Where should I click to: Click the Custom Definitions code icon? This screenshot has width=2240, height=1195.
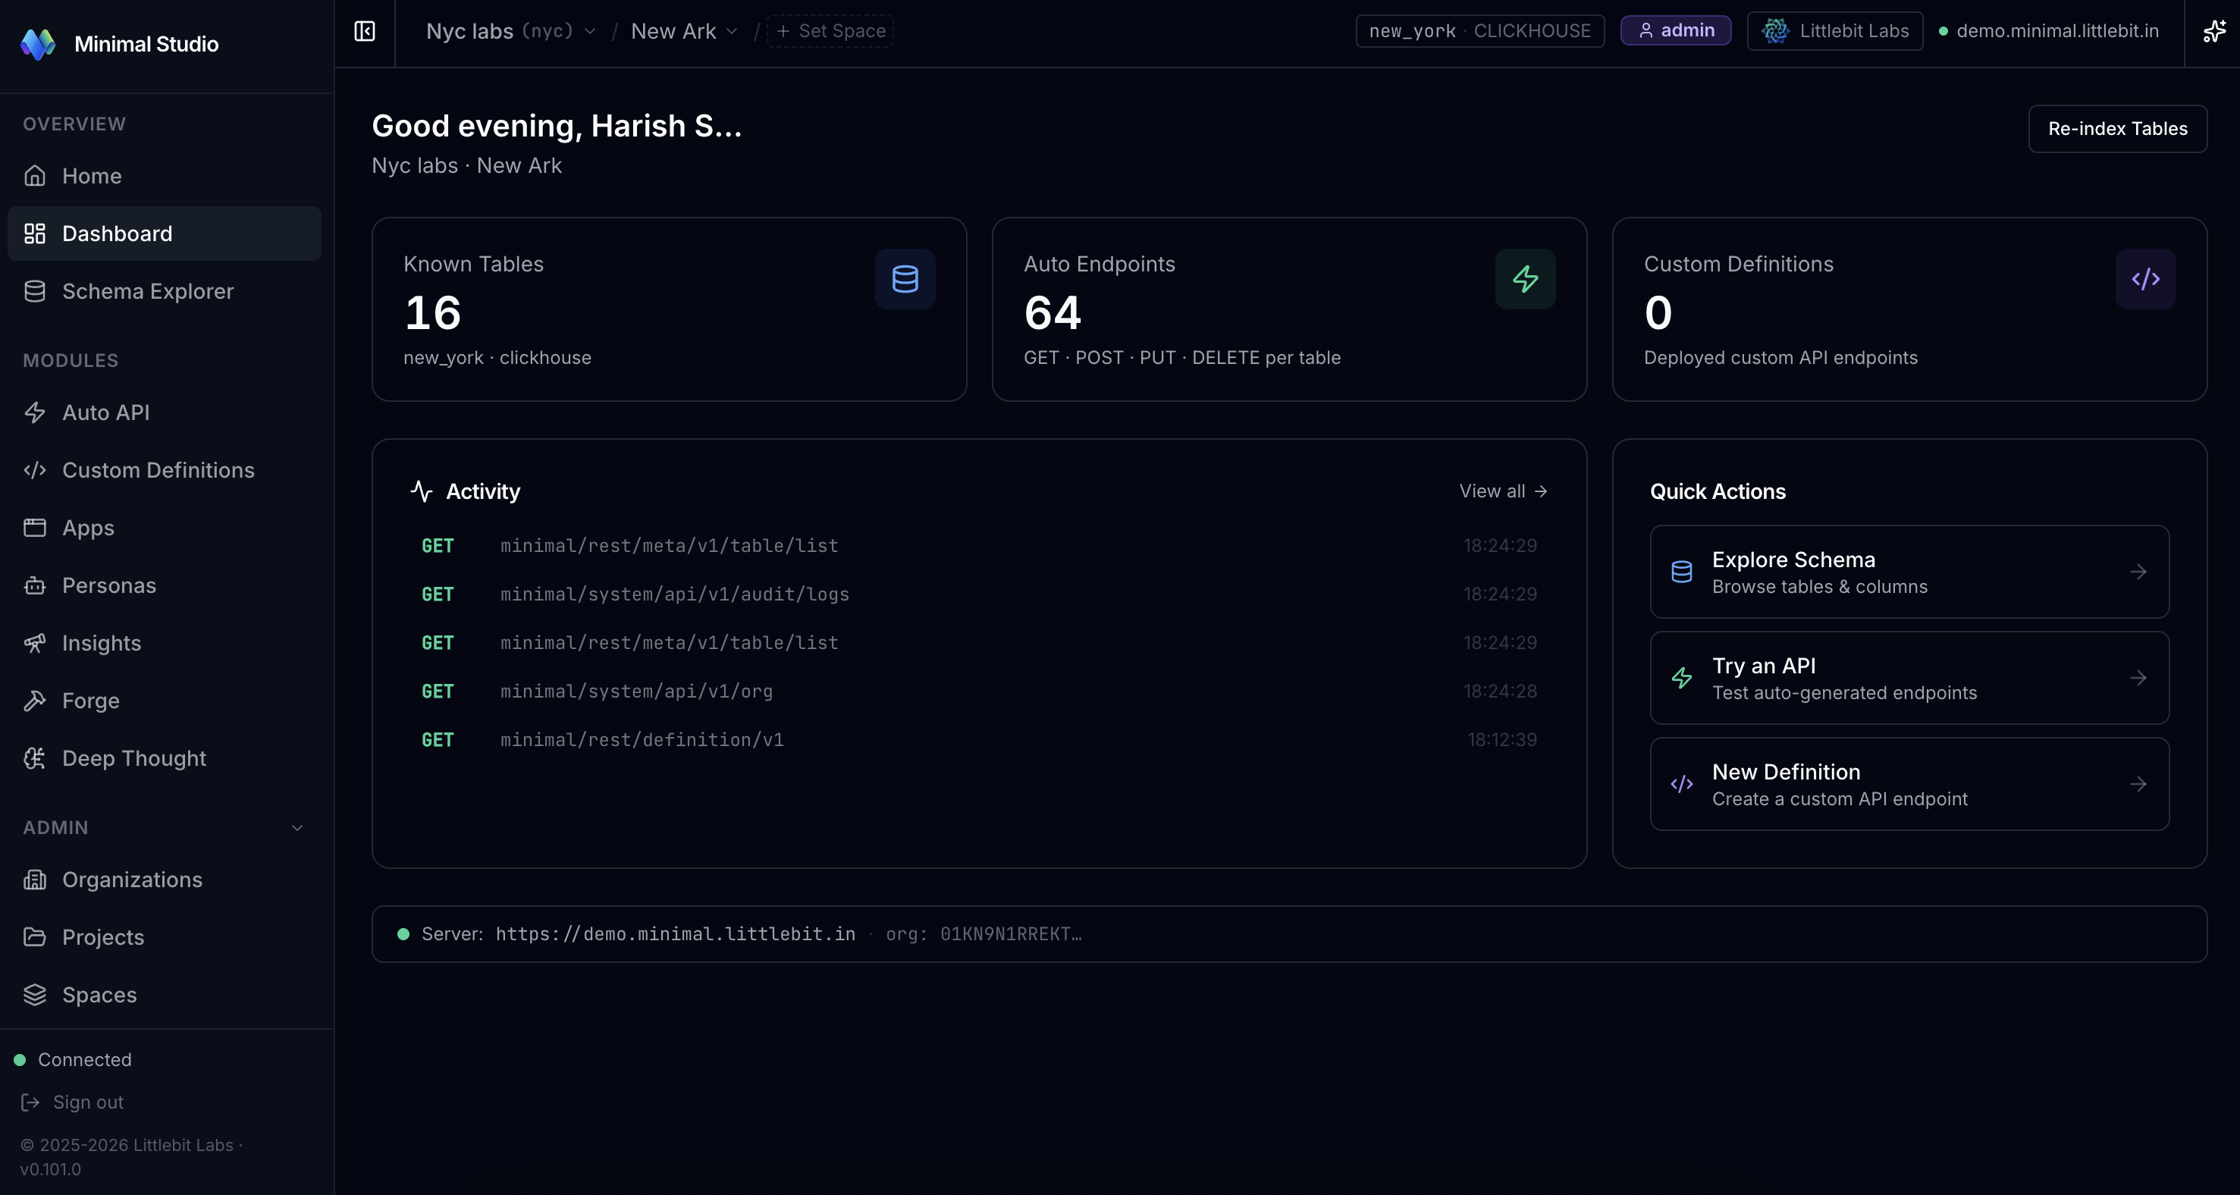[2144, 279]
